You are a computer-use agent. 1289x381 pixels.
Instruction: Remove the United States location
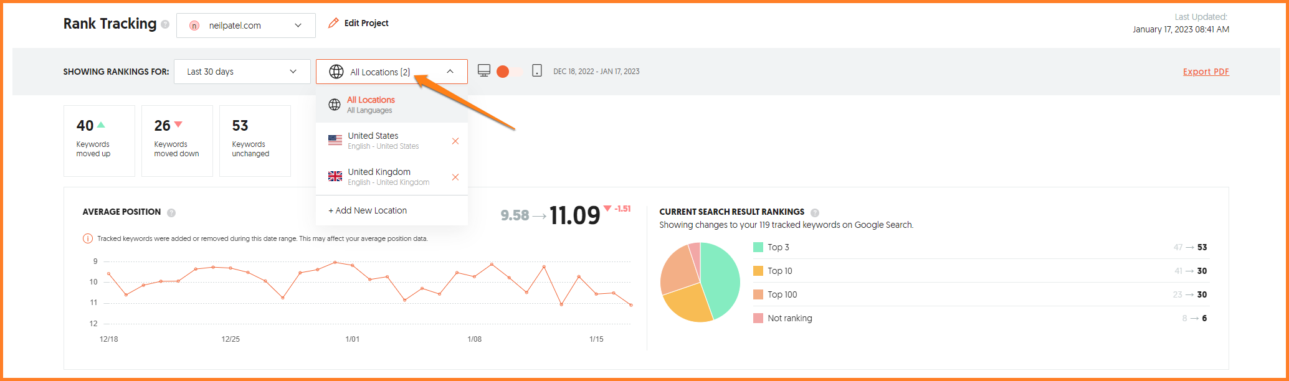455,141
